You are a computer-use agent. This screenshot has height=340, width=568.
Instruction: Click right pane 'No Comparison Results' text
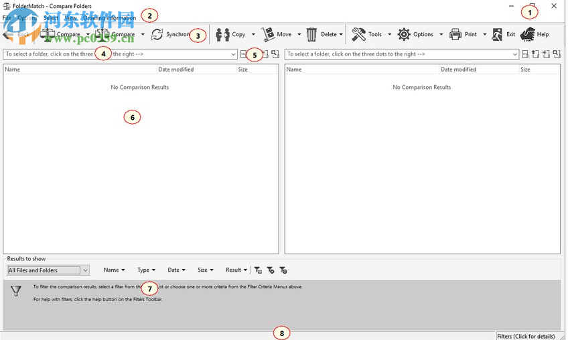point(422,87)
